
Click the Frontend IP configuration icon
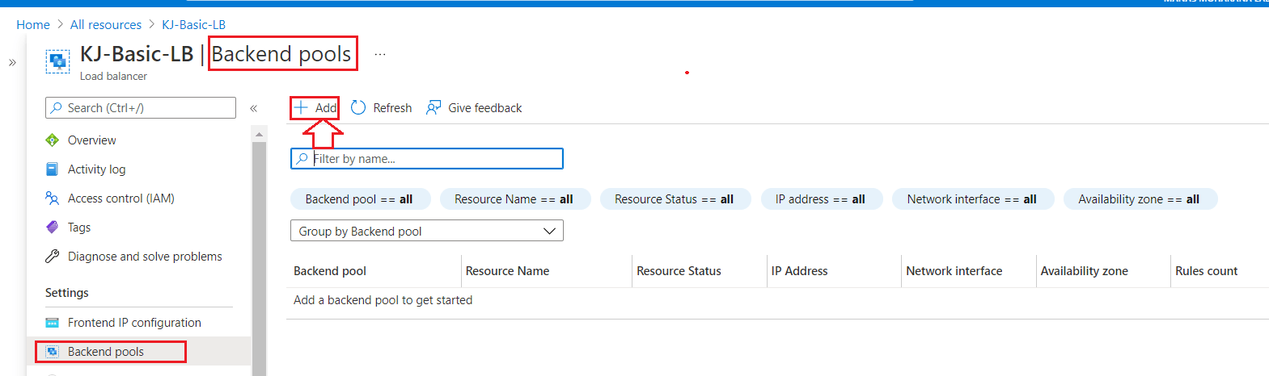coord(53,323)
